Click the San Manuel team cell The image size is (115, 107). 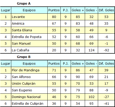click(29, 44)
